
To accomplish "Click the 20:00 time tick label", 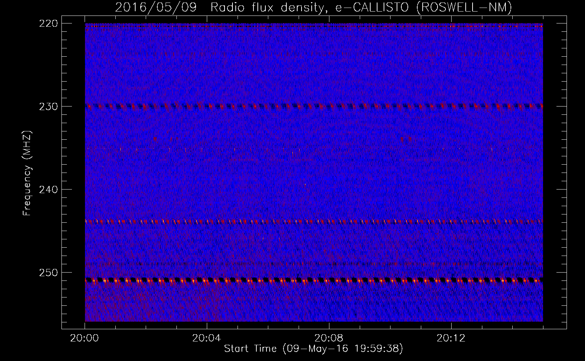I will coord(85,338).
